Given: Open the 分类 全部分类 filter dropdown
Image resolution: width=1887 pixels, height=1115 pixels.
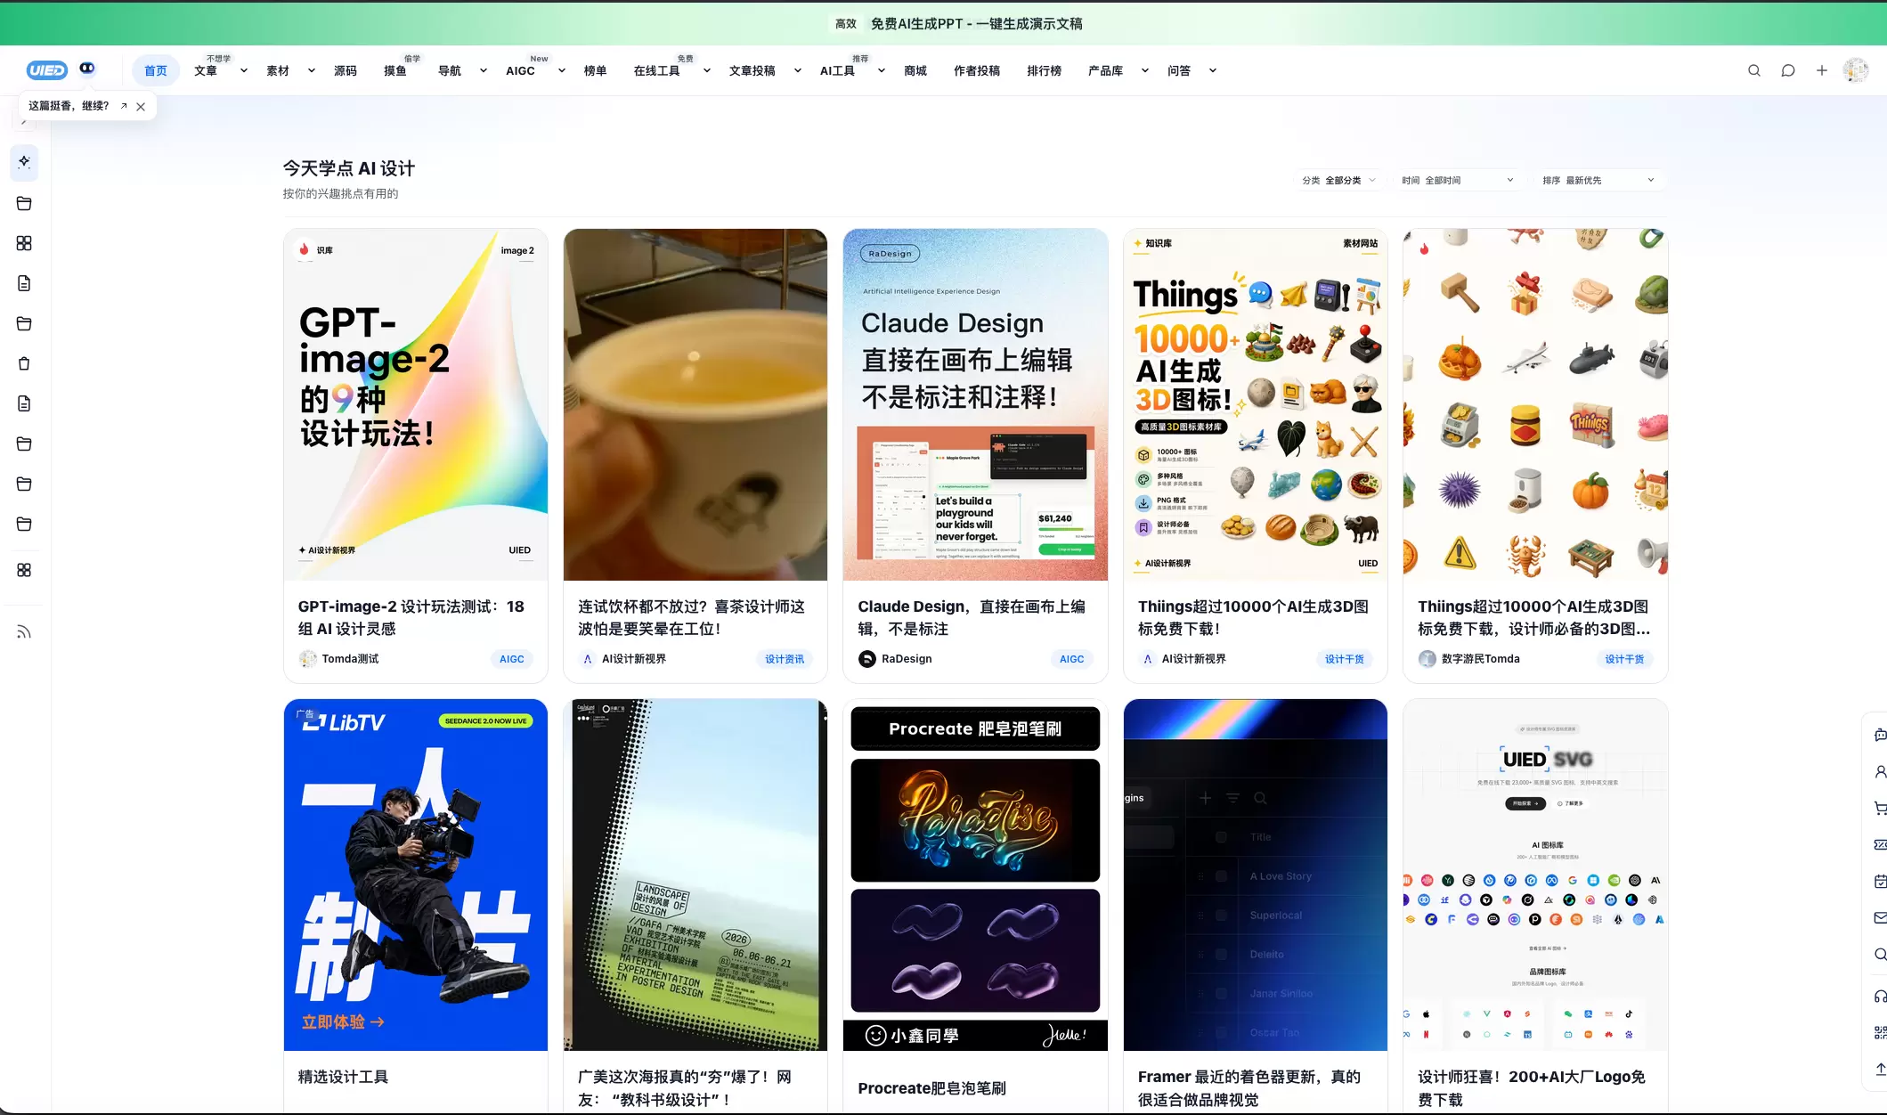Looking at the screenshot, I should tap(1339, 181).
